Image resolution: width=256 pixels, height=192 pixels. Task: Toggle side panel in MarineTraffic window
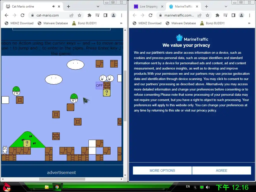233,15
